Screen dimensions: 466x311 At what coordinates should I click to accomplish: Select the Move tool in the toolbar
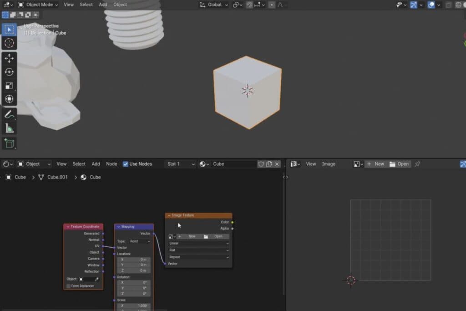tap(9, 58)
